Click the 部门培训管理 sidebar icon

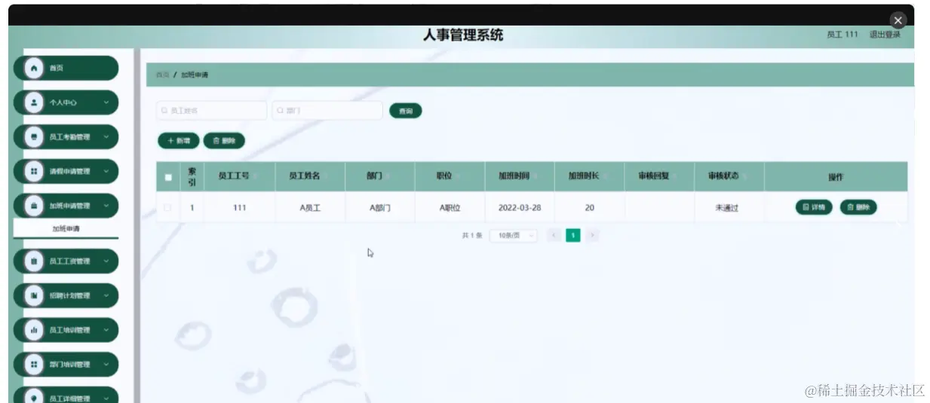click(34, 365)
